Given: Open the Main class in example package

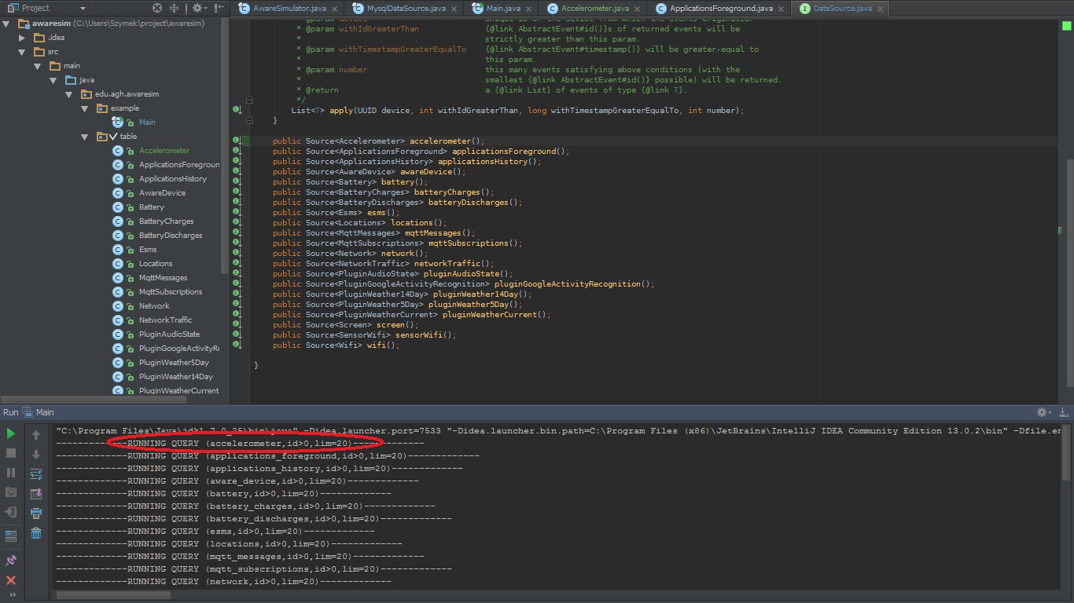Looking at the screenshot, I should [x=146, y=122].
